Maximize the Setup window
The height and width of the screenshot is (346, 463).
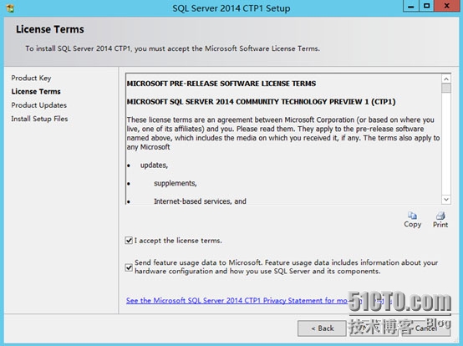coord(426,6)
